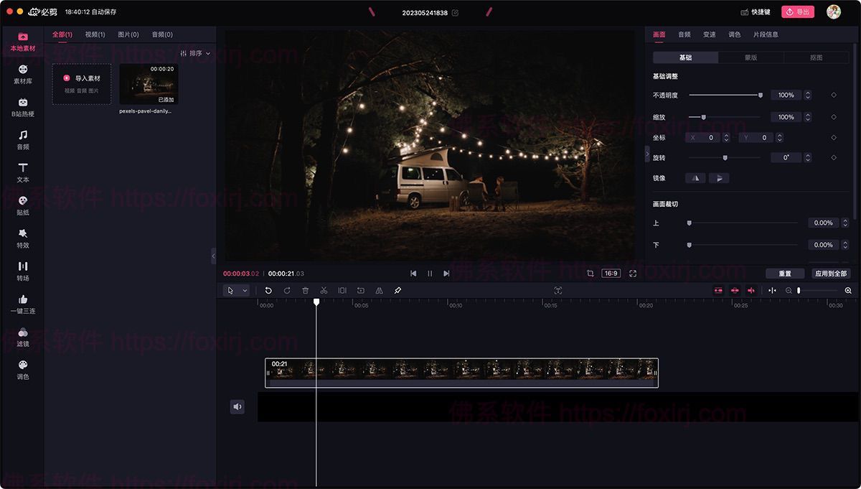Click the undo arrow in timeline toolbar
The image size is (861, 489).
click(268, 291)
